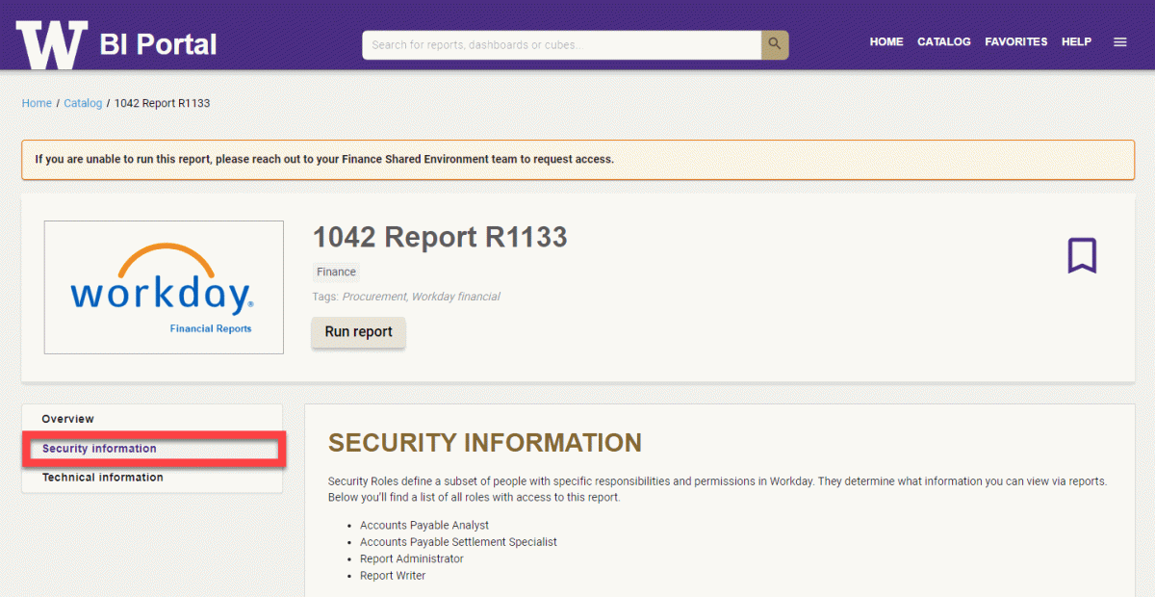Select the Procurement tag
Viewport: 1155px width, 597px height.
coord(375,297)
